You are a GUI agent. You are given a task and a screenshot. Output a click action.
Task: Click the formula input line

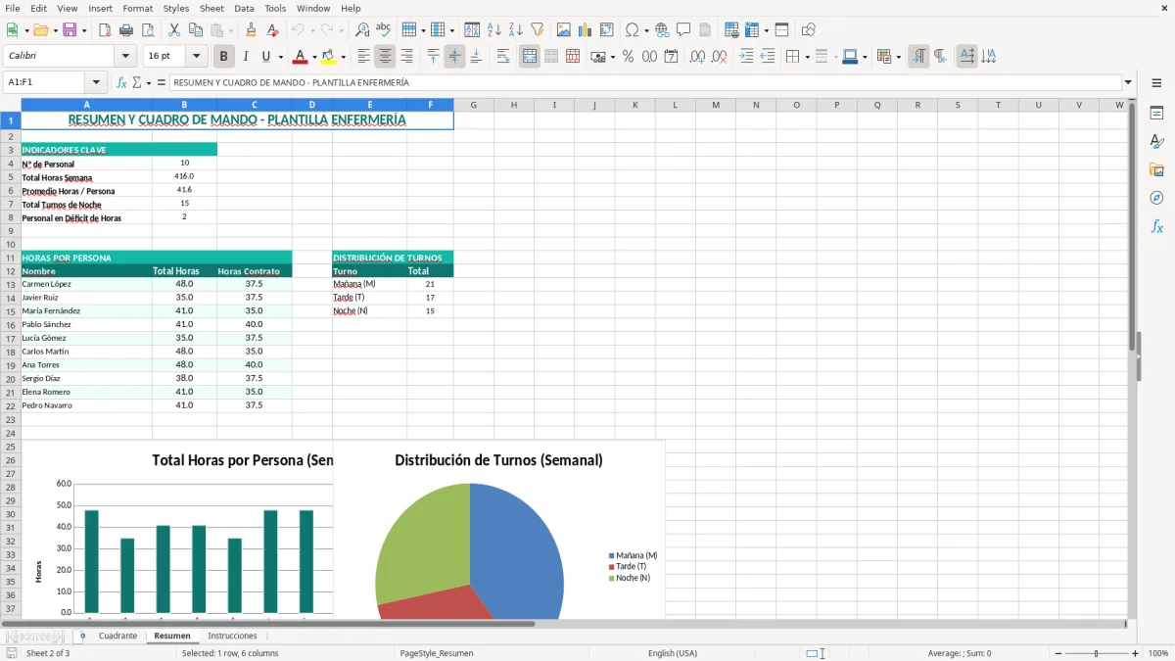(644, 82)
